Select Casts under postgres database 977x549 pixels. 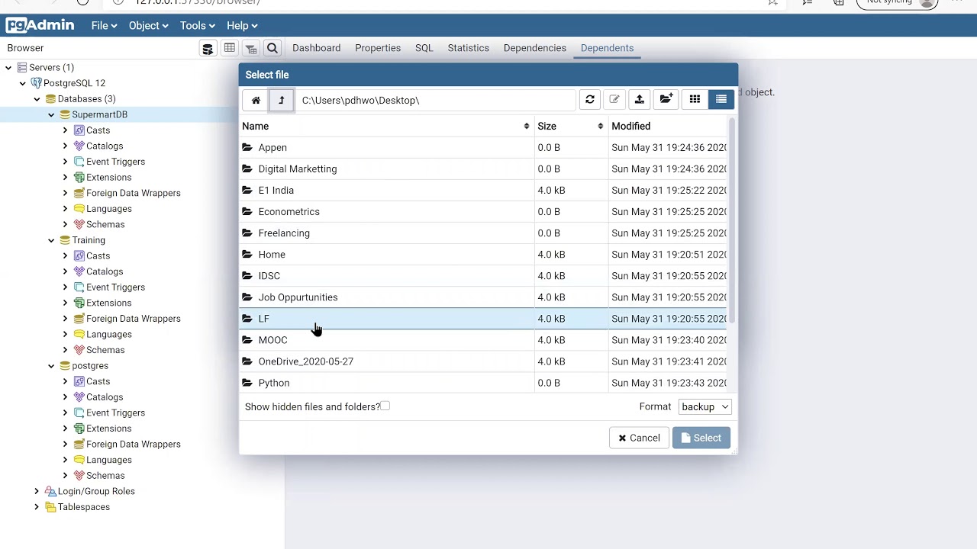(98, 381)
